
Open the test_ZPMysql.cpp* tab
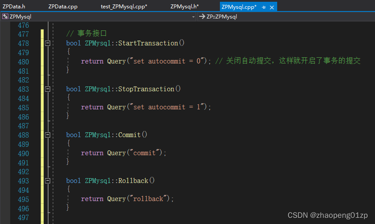point(124,7)
